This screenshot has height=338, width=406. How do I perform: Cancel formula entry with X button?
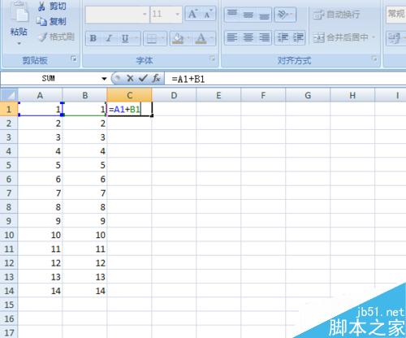coord(130,79)
